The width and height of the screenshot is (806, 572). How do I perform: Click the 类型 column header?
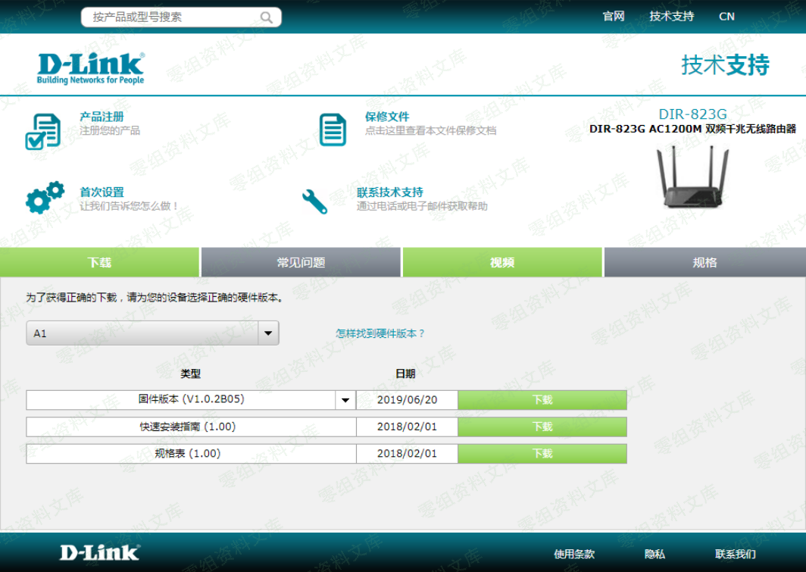(x=190, y=374)
